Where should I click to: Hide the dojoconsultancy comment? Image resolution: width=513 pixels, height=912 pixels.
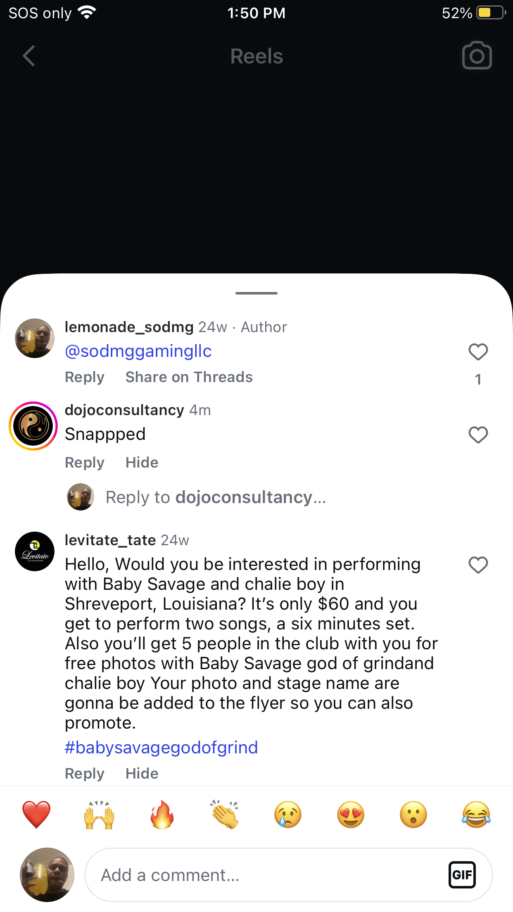[142, 463]
